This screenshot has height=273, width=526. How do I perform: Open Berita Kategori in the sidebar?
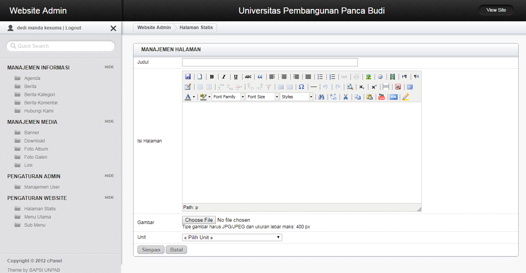click(x=40, y=95)
